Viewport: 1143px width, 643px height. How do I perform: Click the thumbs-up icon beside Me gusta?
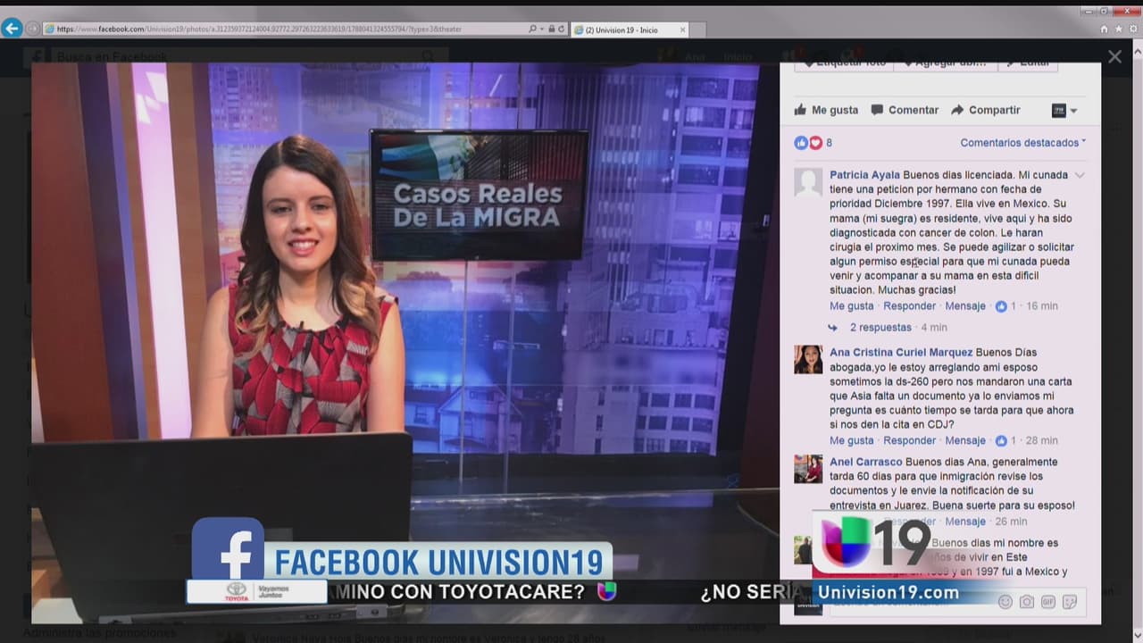[x=801, y=110]
